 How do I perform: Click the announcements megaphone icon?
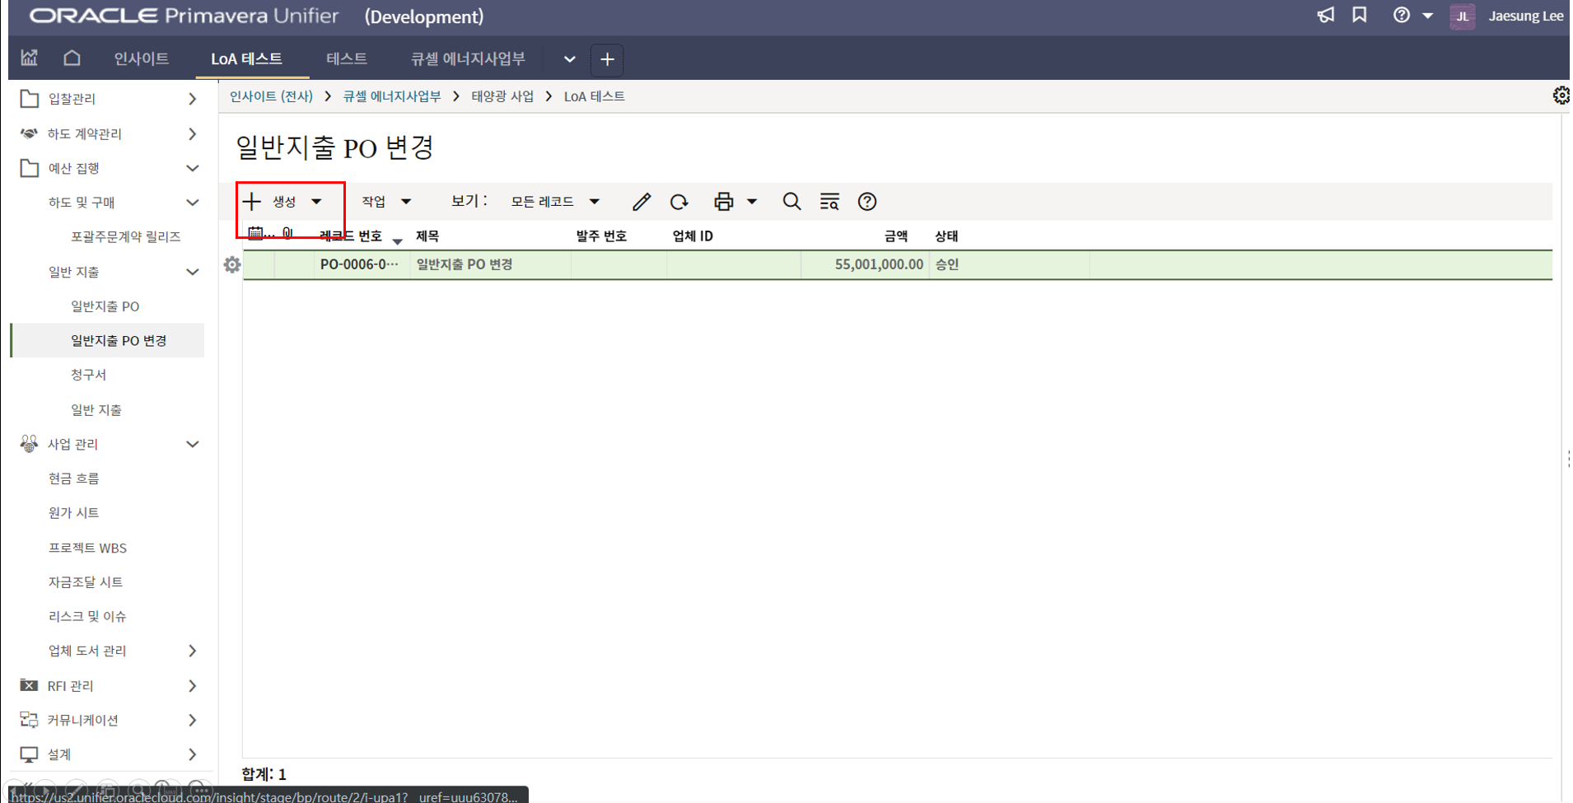coord(1325,16)
